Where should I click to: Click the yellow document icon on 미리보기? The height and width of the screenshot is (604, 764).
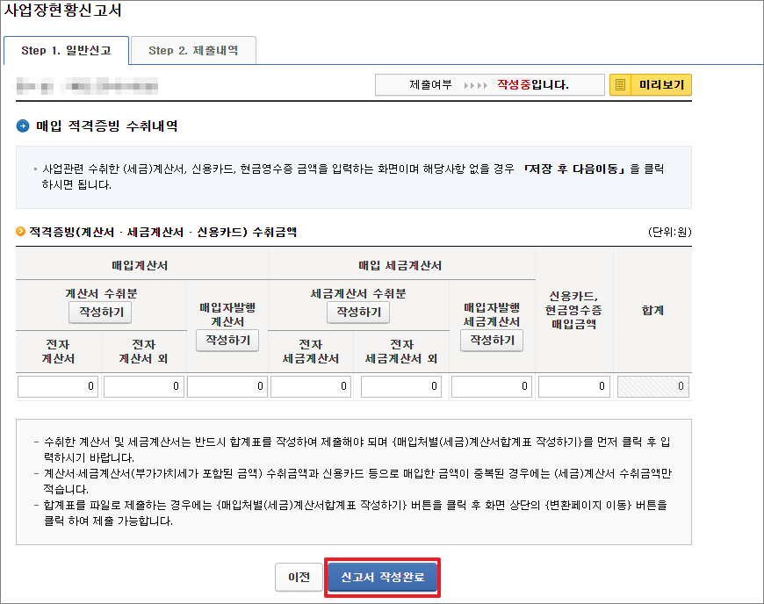pos(621,85)
